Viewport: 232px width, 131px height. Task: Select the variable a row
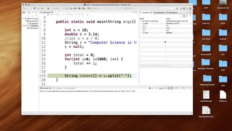pos(166,26)
